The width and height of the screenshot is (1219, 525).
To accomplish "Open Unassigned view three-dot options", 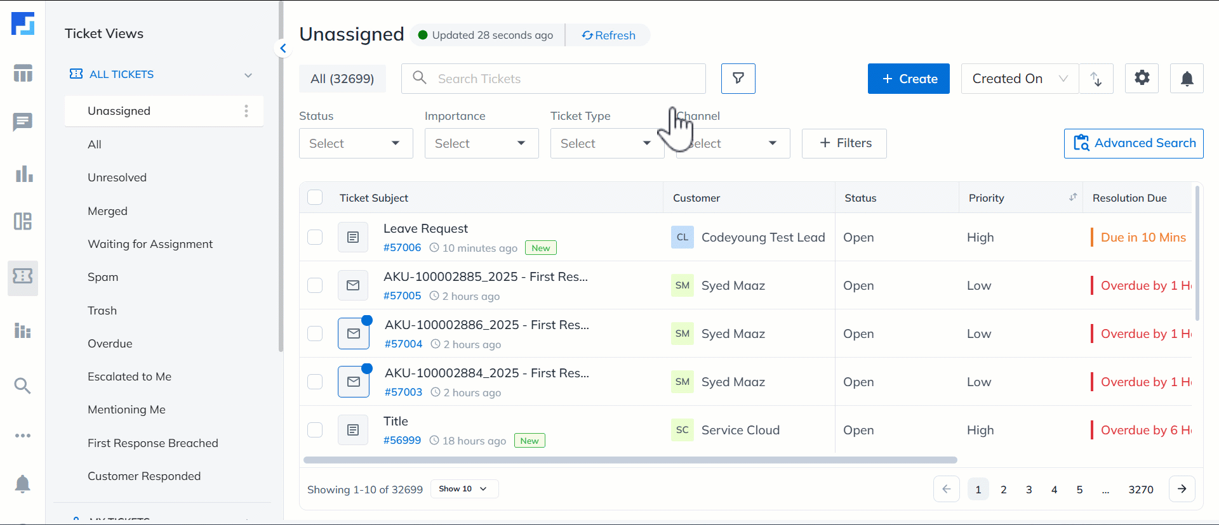I will click(x=246, y=111).
